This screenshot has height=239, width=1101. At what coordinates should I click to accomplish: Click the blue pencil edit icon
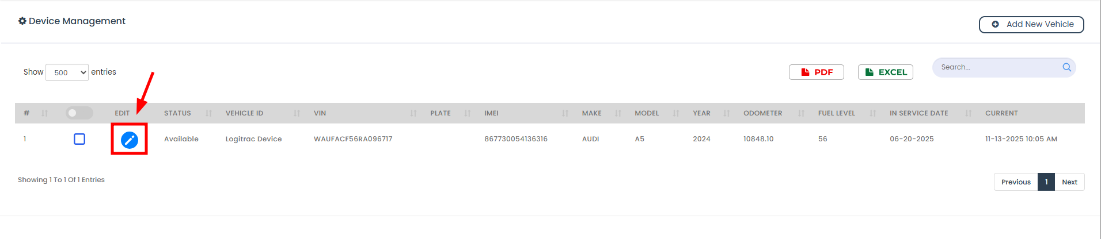tap(130, 140)
